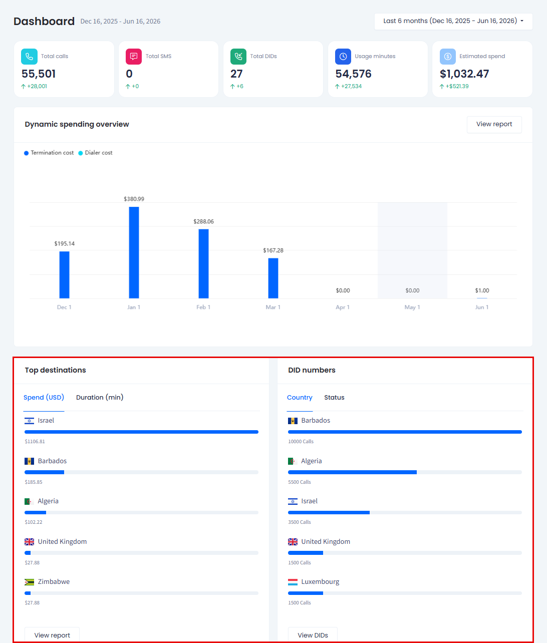Select the Country tab in DID numbers
Screen dimensions: 547x643
tap(300, 398)
